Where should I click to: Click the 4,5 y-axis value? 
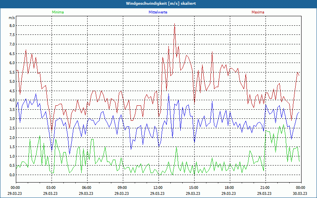click(12, 91)
